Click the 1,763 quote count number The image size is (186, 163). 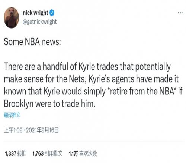pyautogui.click(x=38, y=154)
